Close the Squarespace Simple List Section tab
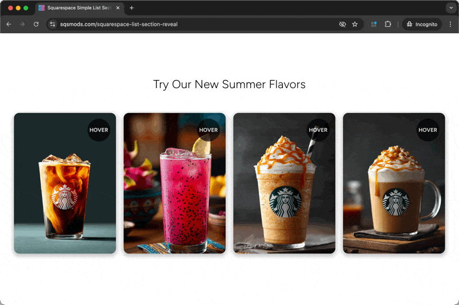459x305 pixels. 118,8
